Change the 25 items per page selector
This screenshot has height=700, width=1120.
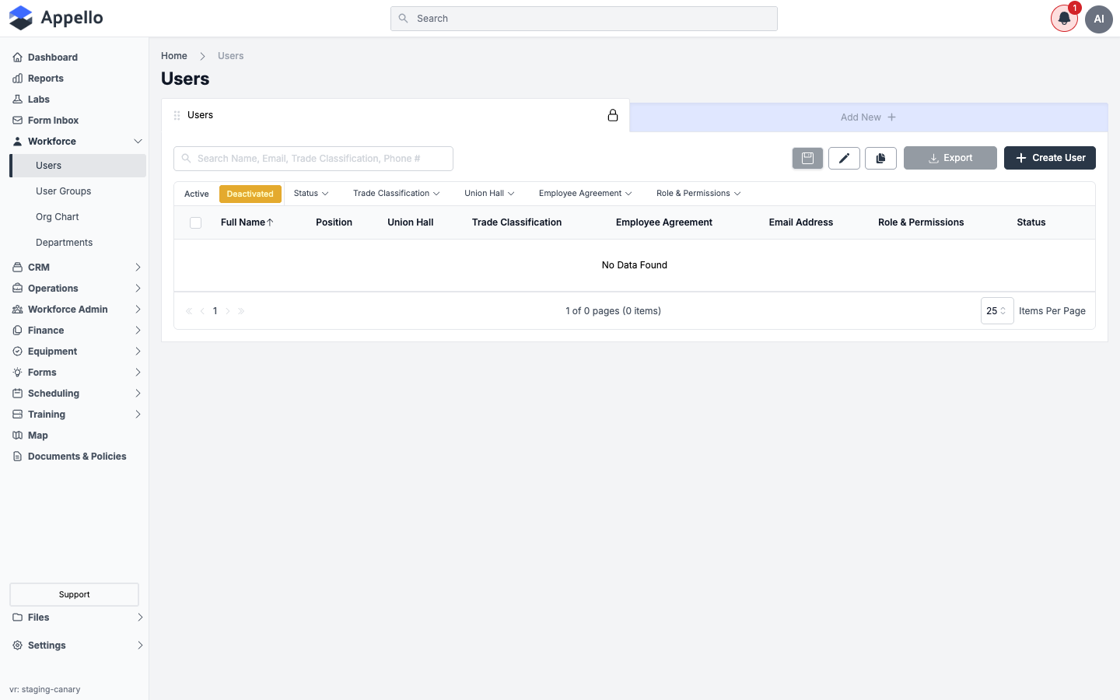tap(997, 311)
